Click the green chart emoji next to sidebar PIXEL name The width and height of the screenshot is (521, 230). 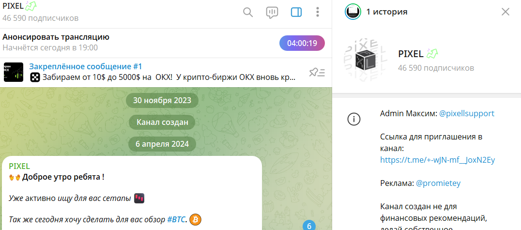(x=432, y=53)
